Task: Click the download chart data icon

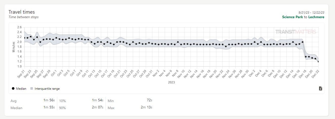Action: (x=320, y=88)
